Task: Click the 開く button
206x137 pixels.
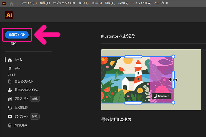Action: [x=13, y=44]
